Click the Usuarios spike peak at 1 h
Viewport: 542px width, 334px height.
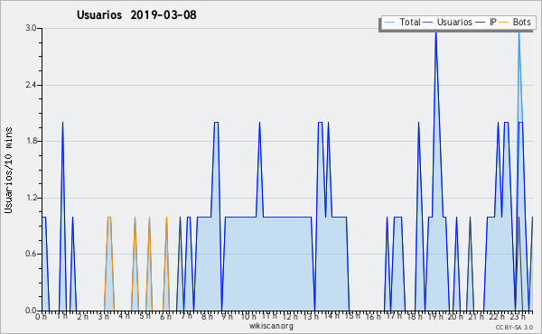(62, 122)
